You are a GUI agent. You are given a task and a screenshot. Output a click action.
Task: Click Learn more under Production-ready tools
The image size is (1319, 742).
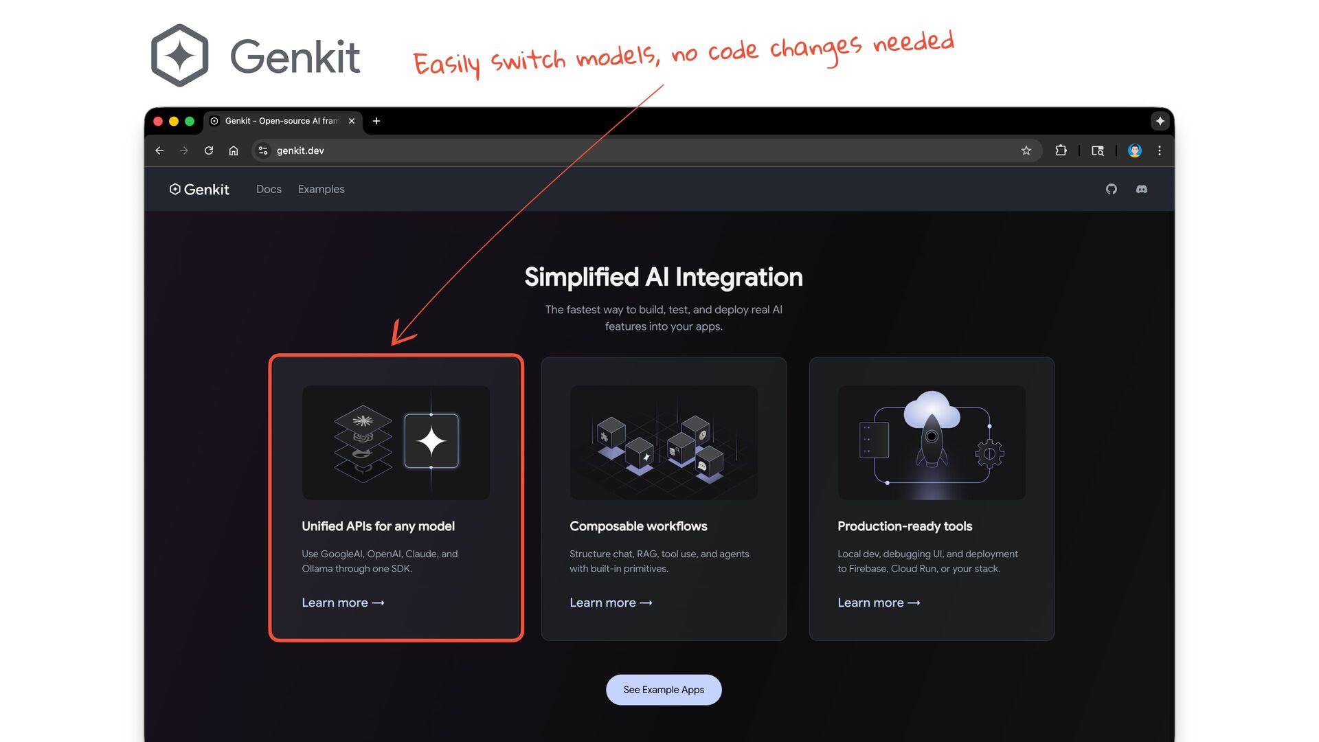879,603
